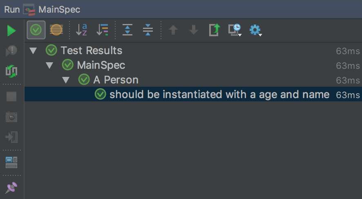Image resolution: width=362 pixels, height=199 pixels.
Task: Collapse the MainSpec tree node
Action: click(49, 66)
